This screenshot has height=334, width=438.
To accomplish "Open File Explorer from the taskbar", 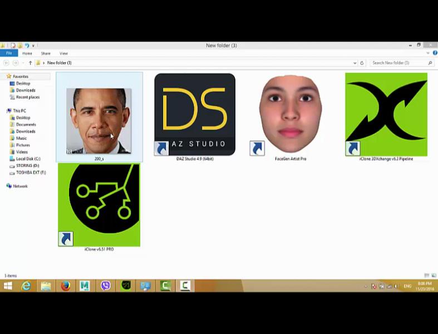I will (46, 286).
